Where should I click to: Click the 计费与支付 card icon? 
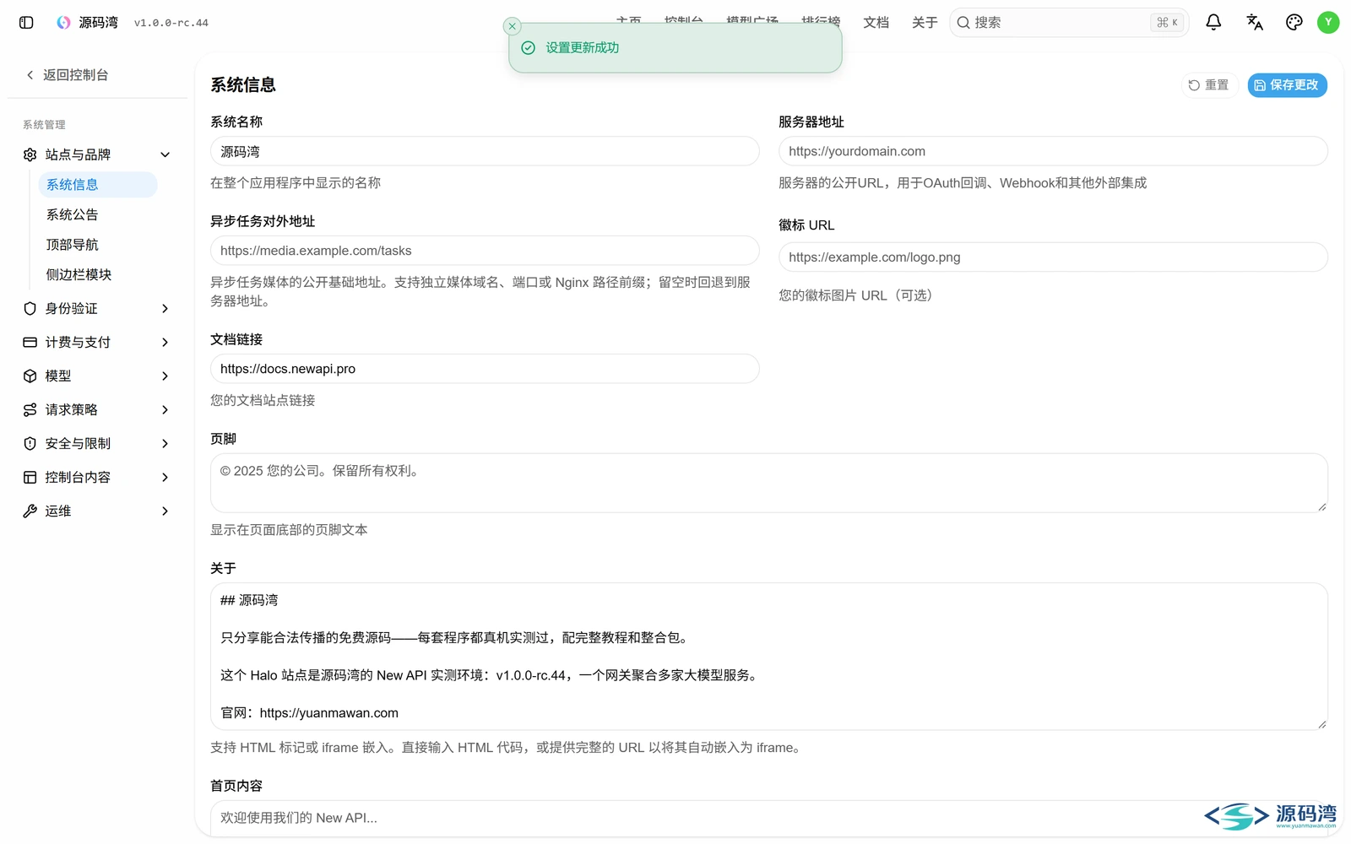point(30,342)
